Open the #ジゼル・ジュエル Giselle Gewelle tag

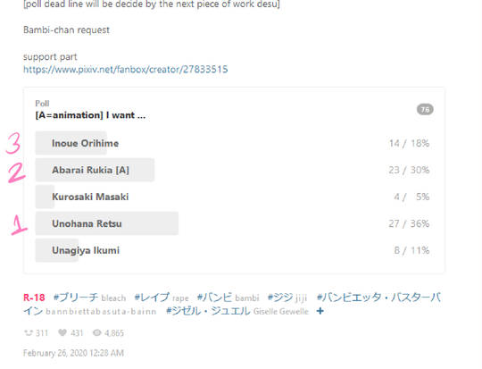pyautogui.click(x=237, y=311)
